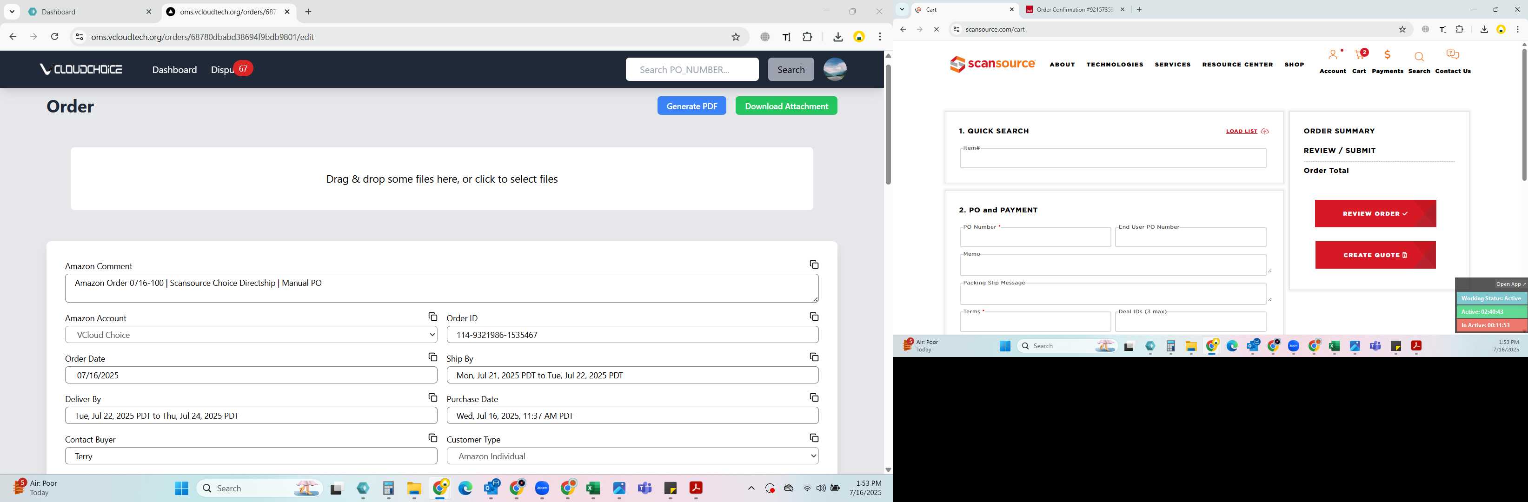The width and height of the screenshot is (1528, 502).
Task: Open Wi-Fi network icon in system tray
Action: (x=807, y=489)
